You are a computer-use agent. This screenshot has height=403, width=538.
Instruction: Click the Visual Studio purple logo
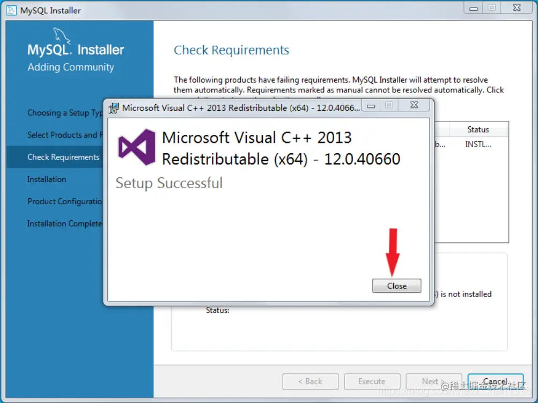137,147
